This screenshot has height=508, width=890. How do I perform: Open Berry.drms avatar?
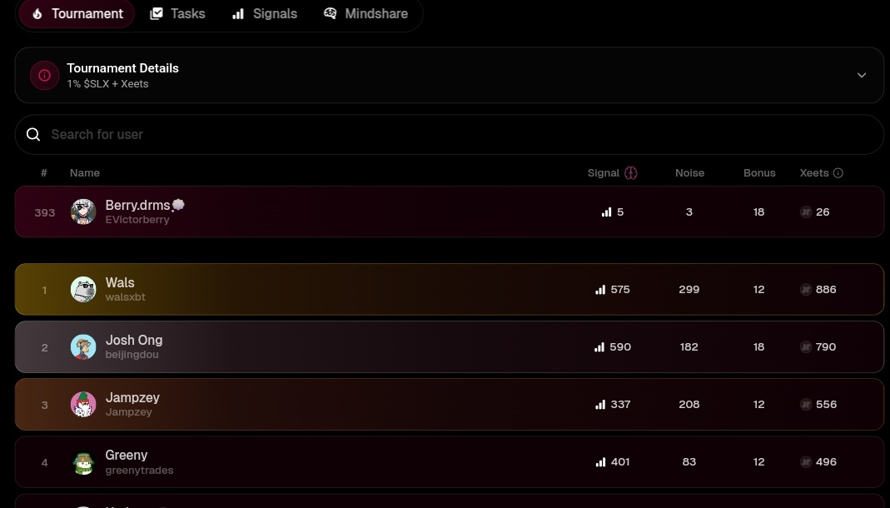83,212
